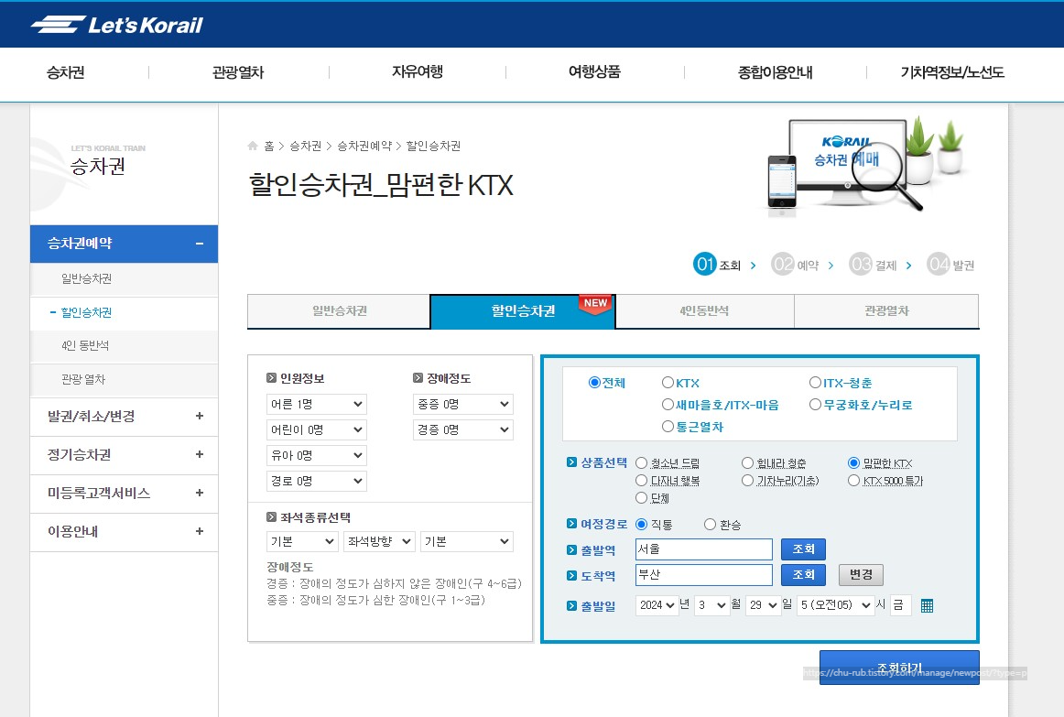Screen dimensions: 1064x717
Task: Open 할인승차권 in the sidebar
Action: click(x=86, y=312)
